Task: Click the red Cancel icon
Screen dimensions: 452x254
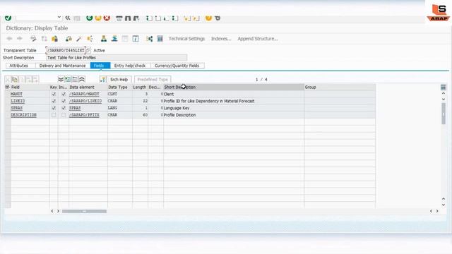Action: point(107,18)
